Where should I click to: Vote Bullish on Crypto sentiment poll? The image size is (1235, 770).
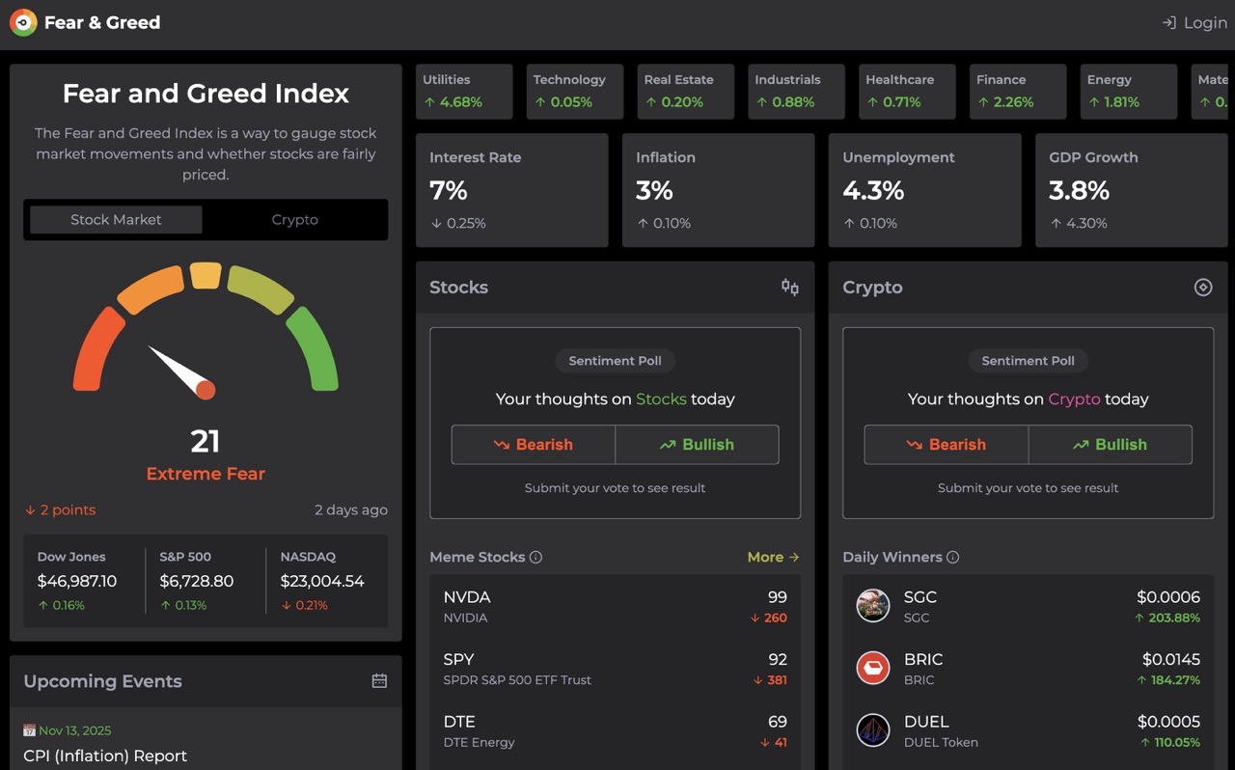pos(1110,445)
